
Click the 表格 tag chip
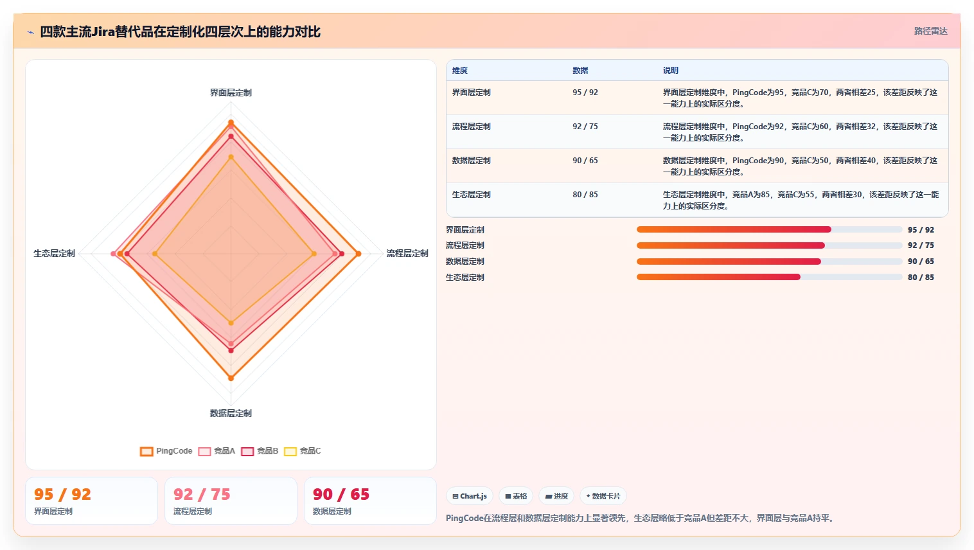516,496
